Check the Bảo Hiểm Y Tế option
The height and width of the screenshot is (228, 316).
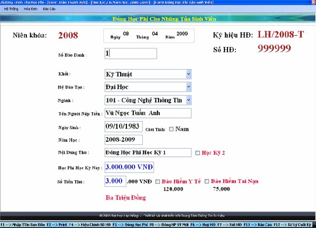(x=157, y=181)
